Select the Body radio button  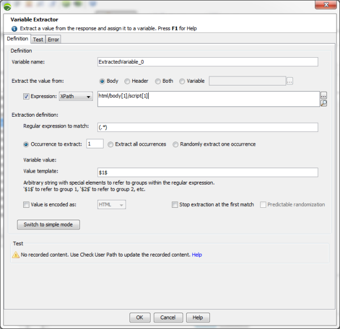(102, 81)
